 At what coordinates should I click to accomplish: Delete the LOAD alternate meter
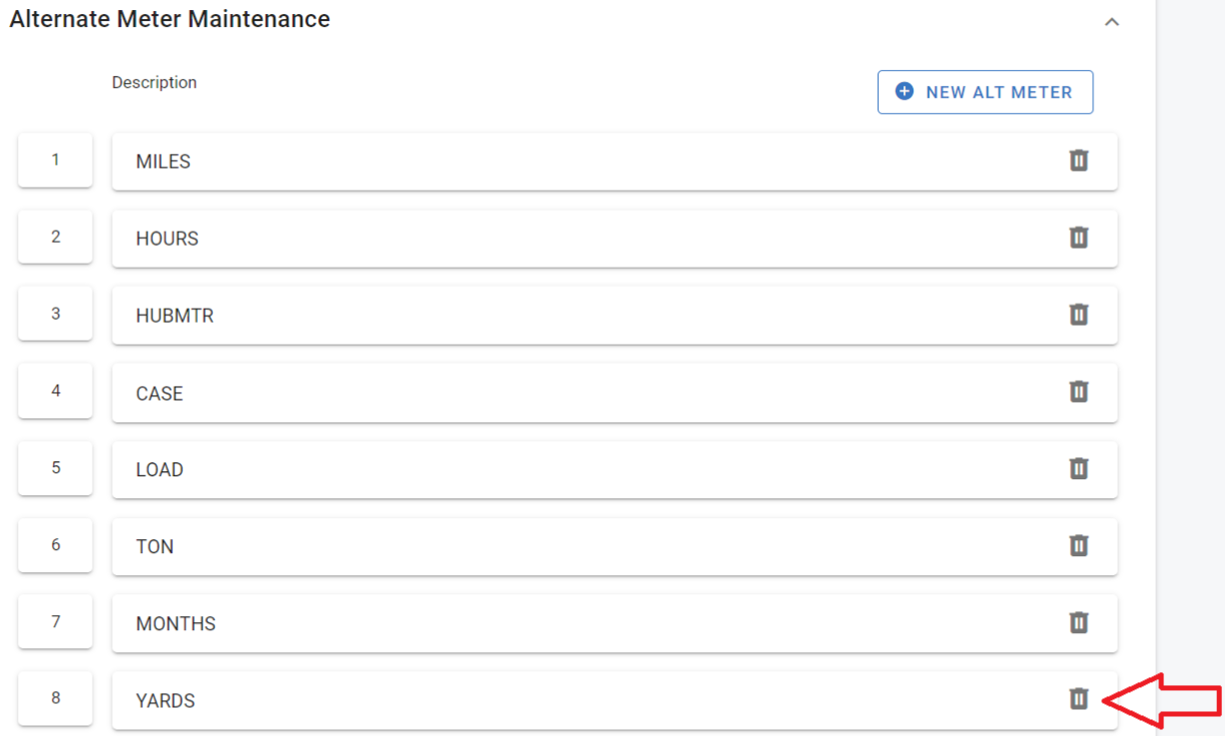pos(1078,468)
